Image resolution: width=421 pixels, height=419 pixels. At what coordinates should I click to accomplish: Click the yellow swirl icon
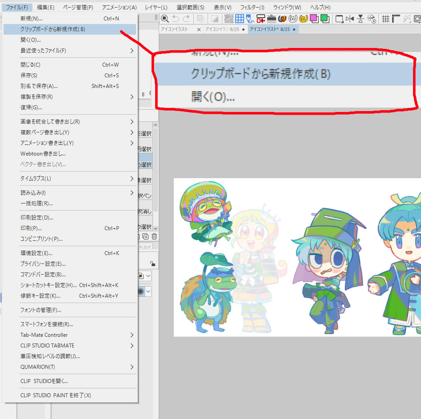pyautogui.click(x=303, y=19)
